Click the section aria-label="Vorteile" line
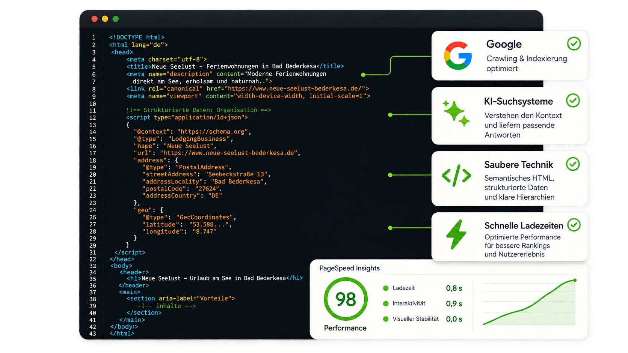Viewport: 628px width, 353px height. [x=181, y=298]
